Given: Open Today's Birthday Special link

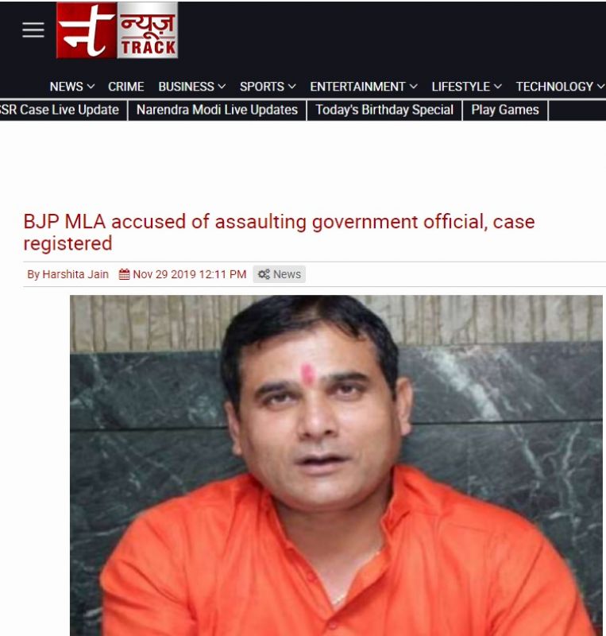Looking at the screenshot, I should [x=384, y=110].
